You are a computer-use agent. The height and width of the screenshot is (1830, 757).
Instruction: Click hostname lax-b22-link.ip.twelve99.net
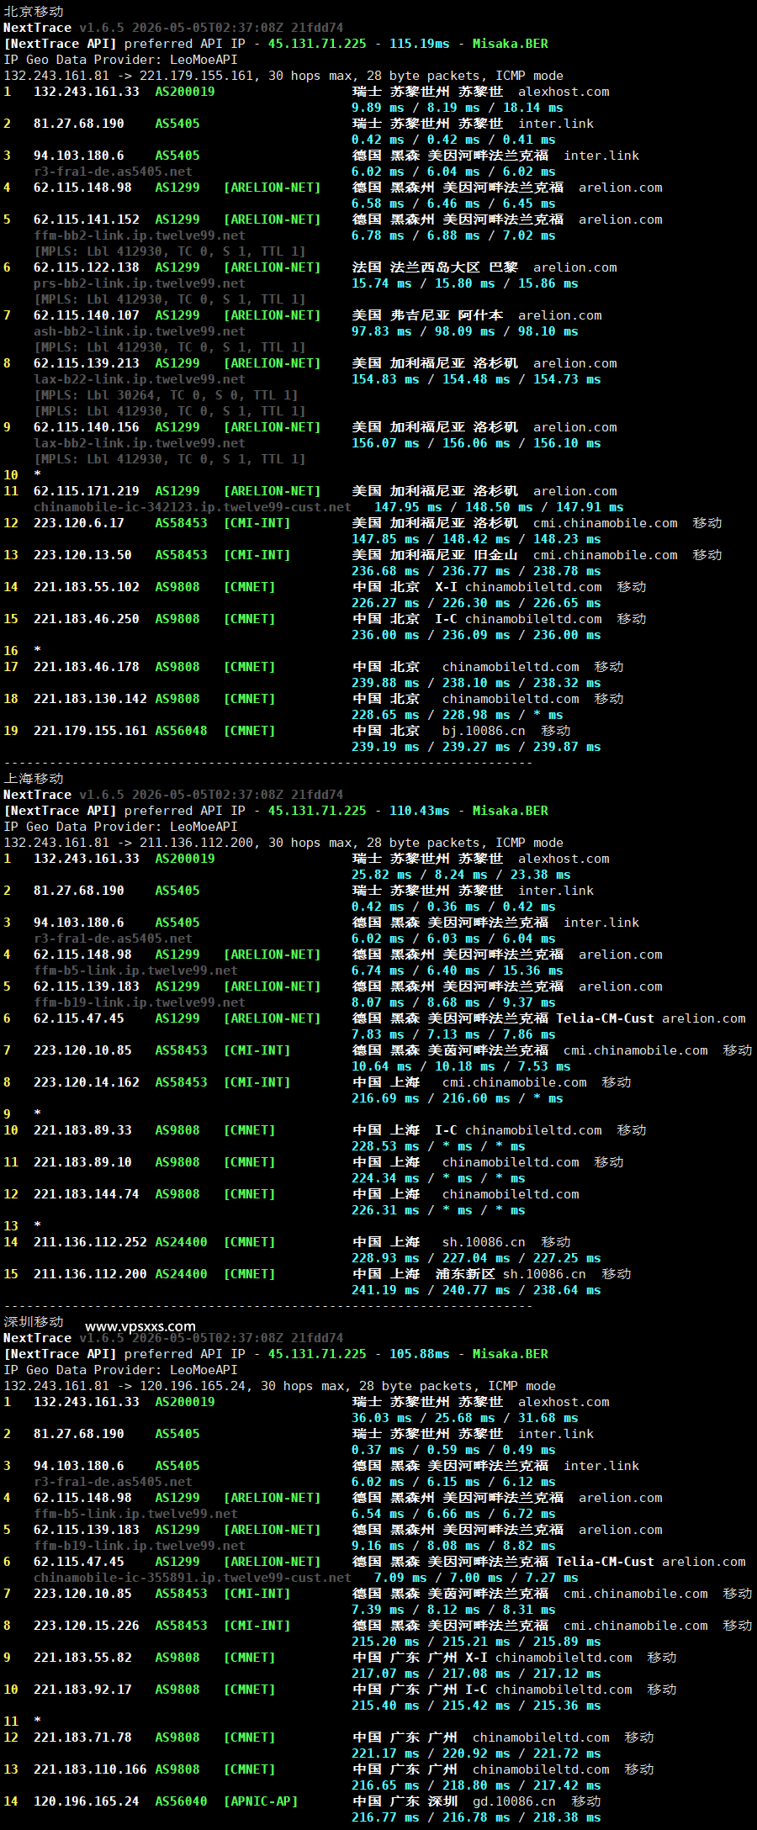point(140,379)
